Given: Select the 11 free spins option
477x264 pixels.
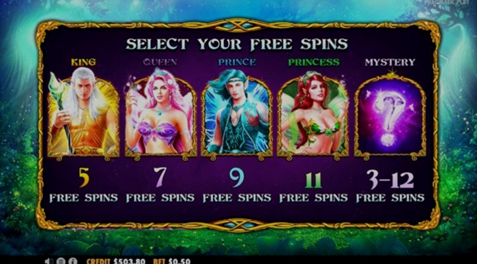Looking at the screenshot, I should coord(314,185).
